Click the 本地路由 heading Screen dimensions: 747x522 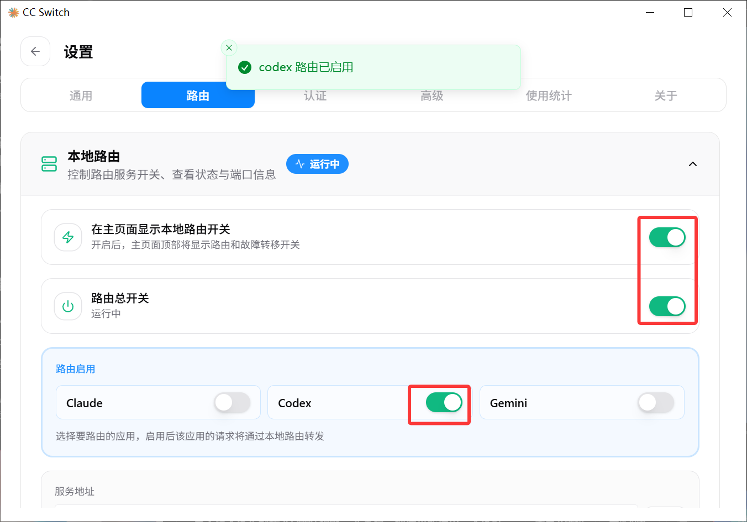coord(94,157)
